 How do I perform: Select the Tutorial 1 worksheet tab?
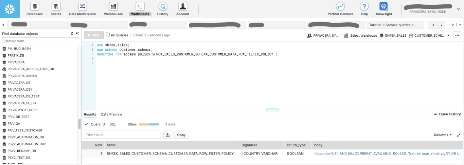[393, 25]
